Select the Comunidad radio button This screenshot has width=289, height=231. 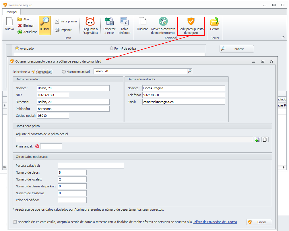pyautogui.click(x=33, y=71)
